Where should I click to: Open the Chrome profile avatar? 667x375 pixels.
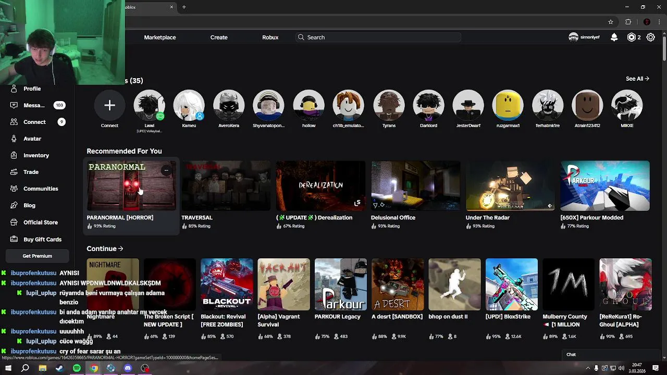[647, 22]
